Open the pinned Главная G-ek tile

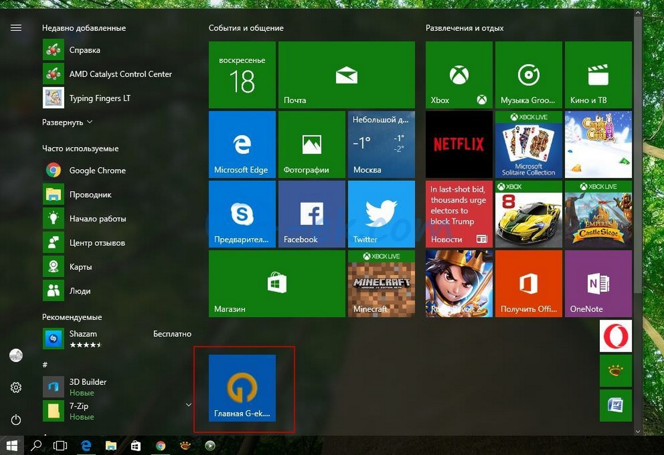pyautogui.click(x=242, y=388)
